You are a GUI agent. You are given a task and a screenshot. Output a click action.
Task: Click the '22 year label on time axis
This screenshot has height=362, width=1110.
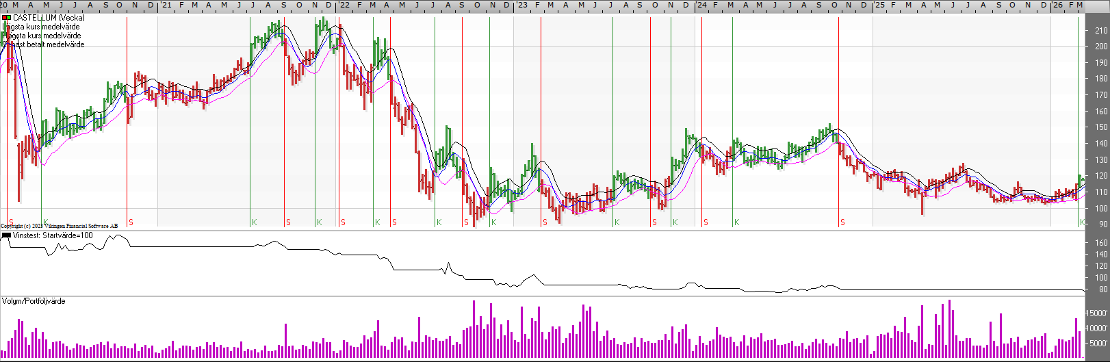click(x=344, y=5)
